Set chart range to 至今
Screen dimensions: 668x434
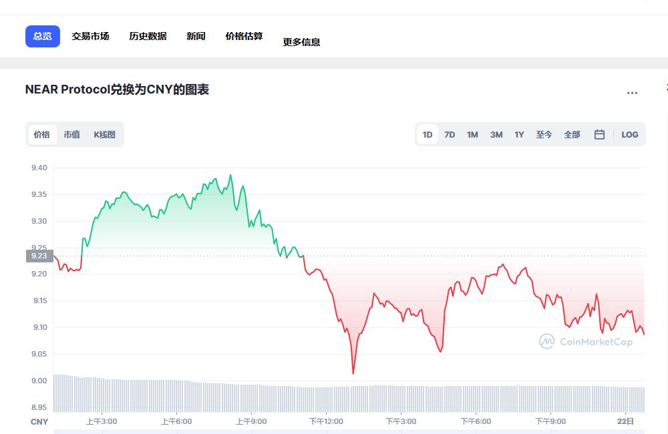pos(544,134)
